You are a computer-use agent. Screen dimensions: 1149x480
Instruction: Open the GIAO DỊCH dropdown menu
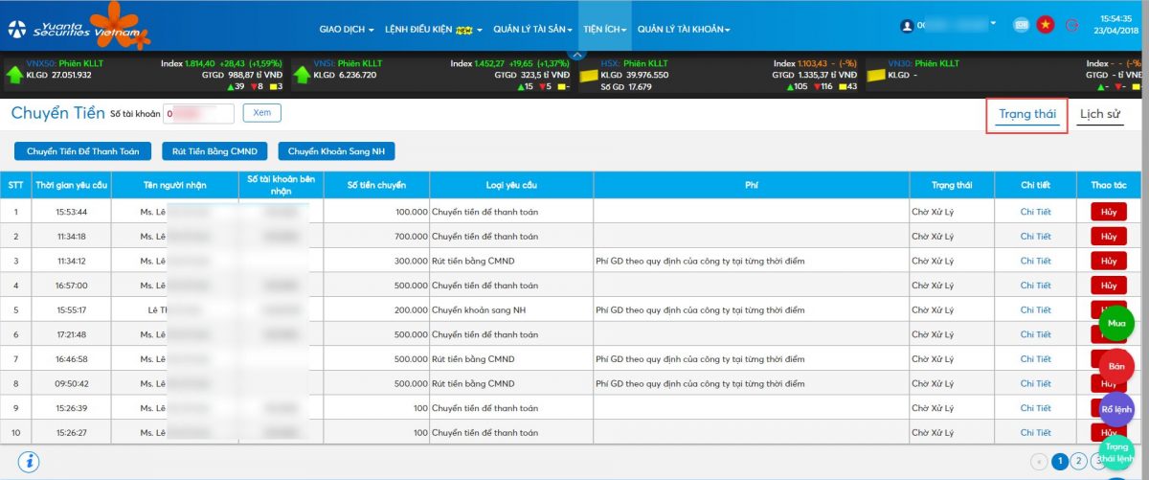tap(346, 30)
